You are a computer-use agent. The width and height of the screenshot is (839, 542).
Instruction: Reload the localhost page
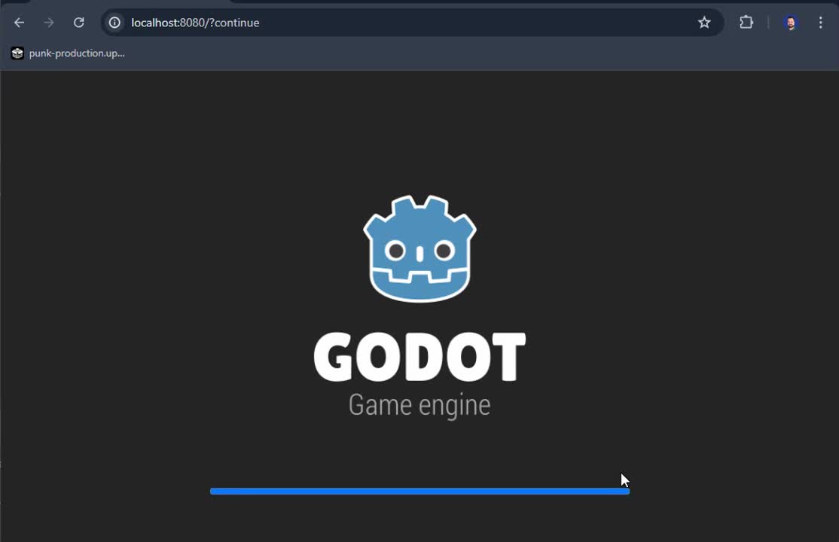78,23
